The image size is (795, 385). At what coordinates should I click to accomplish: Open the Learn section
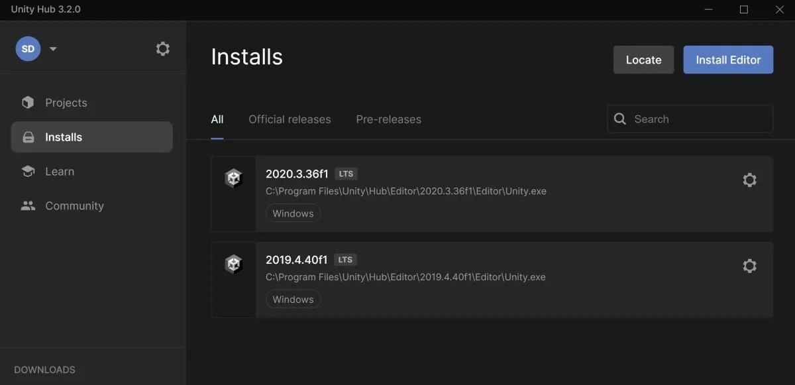(x=60, y=171)
